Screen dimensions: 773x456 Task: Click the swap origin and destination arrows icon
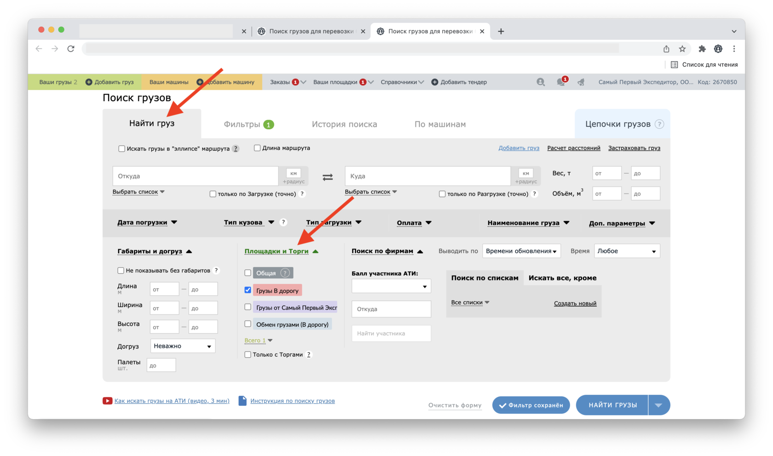[328, 177]
